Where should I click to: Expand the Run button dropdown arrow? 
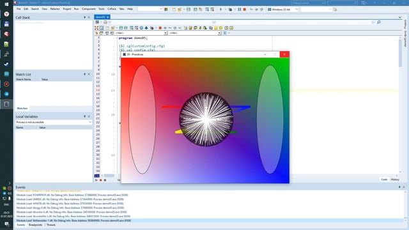(226, 10)
